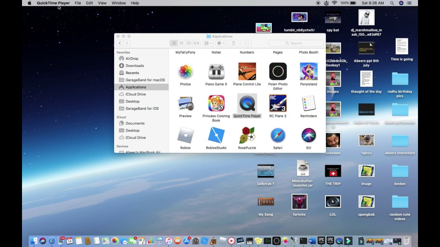The height and width of the screenshot is (247, 440).
Task: Open iTunes from the Dock
Action: coord(169,241)
